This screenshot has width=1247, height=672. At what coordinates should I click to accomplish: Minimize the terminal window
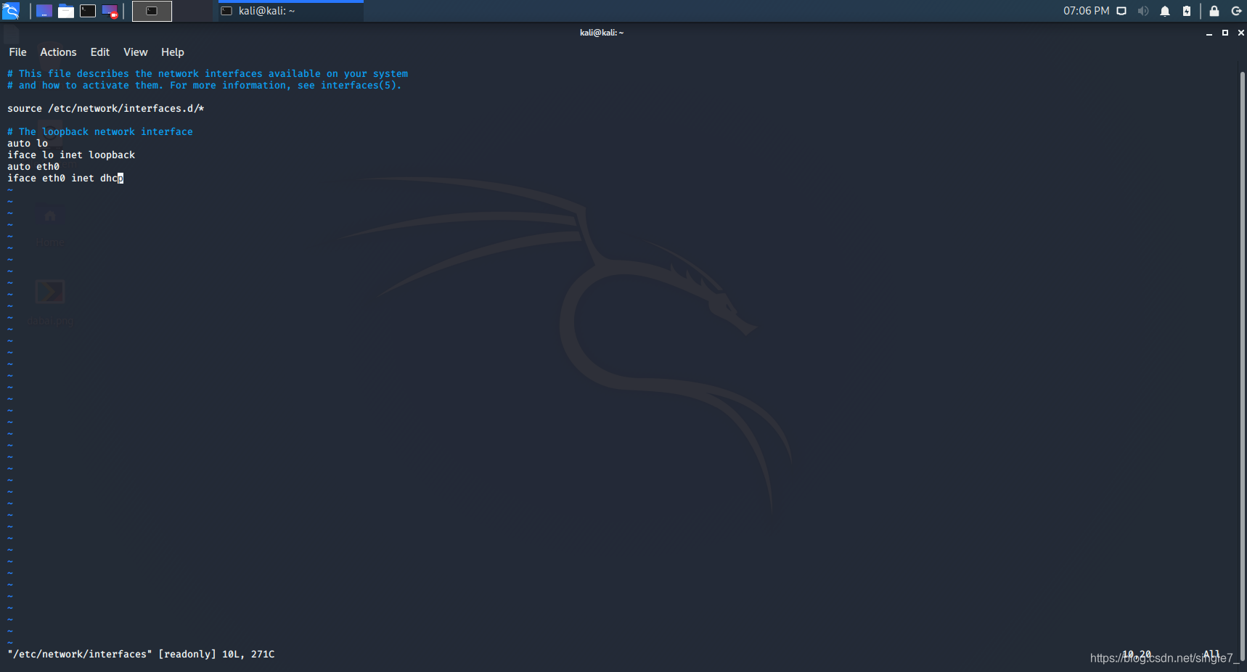1209,33
